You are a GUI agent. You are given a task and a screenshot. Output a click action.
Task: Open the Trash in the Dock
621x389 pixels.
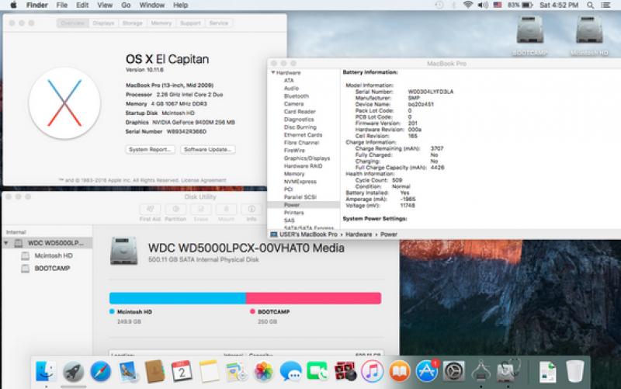tap(574, 372)
